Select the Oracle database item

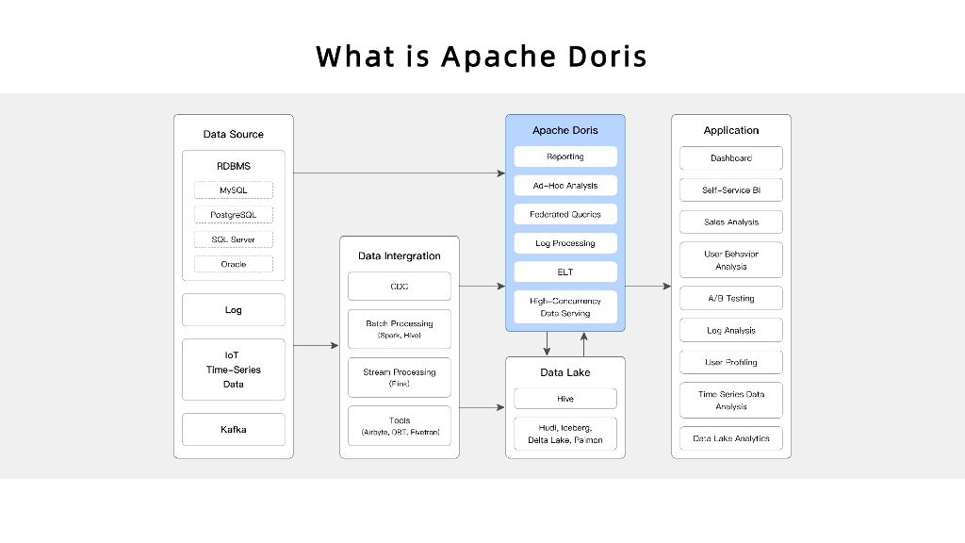pos(233,264)
